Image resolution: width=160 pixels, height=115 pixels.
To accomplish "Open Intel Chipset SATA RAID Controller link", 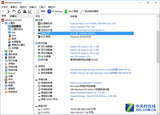I will coord(86,83).
